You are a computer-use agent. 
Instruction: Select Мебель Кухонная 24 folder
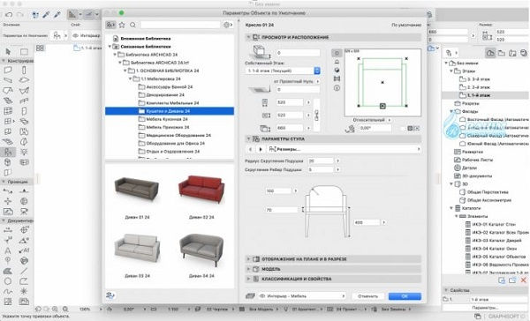167,119
